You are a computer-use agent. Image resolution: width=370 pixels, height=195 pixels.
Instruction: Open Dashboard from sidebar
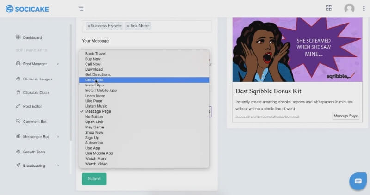[32, 37]
